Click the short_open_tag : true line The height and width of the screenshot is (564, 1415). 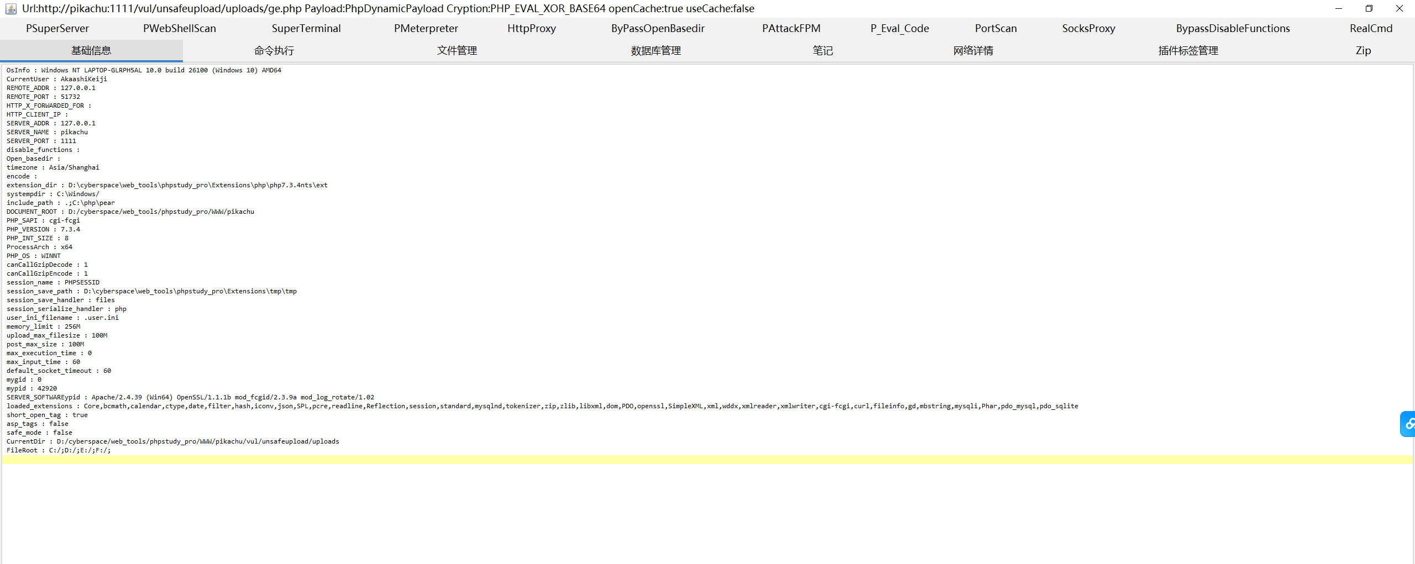(47, 415)
